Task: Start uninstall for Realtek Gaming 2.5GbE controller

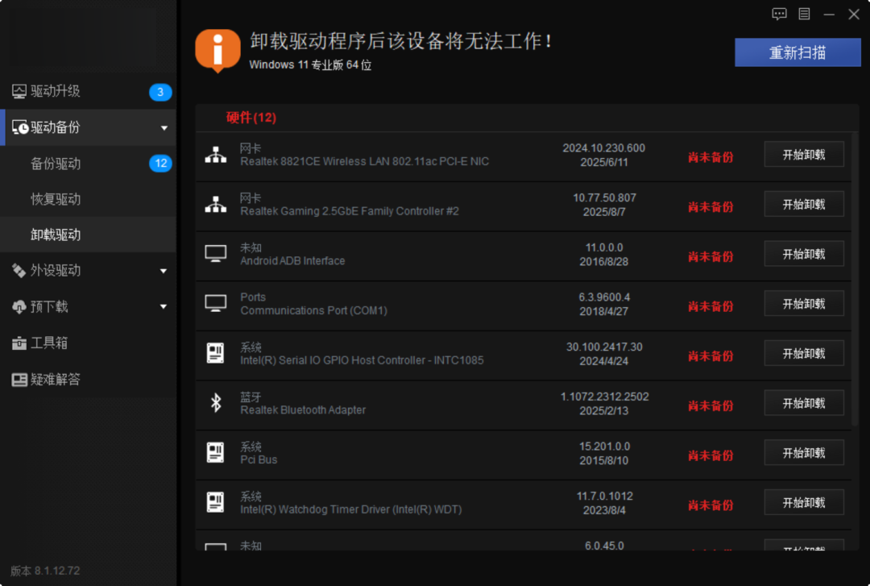Action: point(804,205)
